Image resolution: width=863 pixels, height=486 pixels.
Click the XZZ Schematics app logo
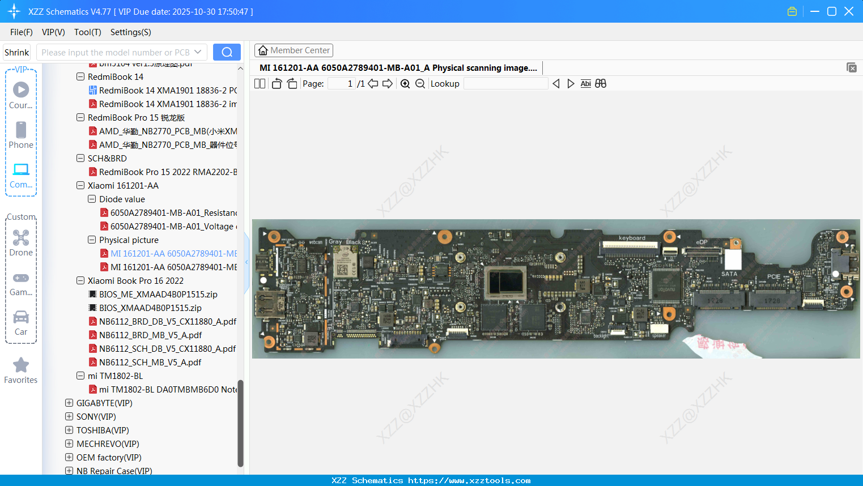[14, 11]
